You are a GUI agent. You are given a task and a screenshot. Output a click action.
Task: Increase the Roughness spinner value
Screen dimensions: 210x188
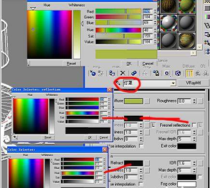point(195,100)
